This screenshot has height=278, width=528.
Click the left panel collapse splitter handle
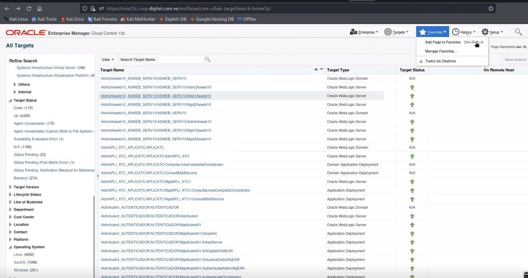coord(98,175)
